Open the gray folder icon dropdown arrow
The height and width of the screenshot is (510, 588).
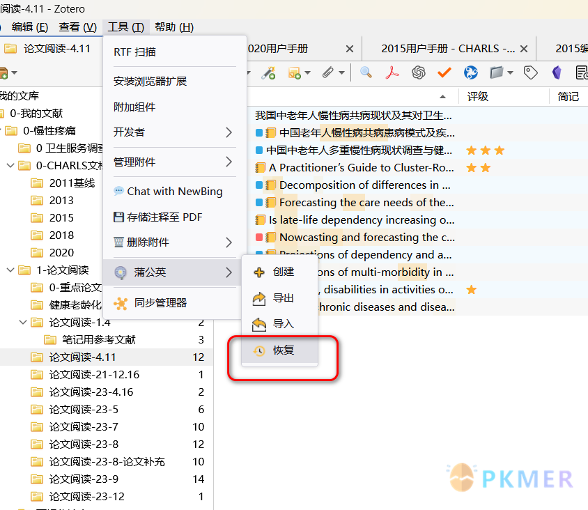tap(510, 72)
